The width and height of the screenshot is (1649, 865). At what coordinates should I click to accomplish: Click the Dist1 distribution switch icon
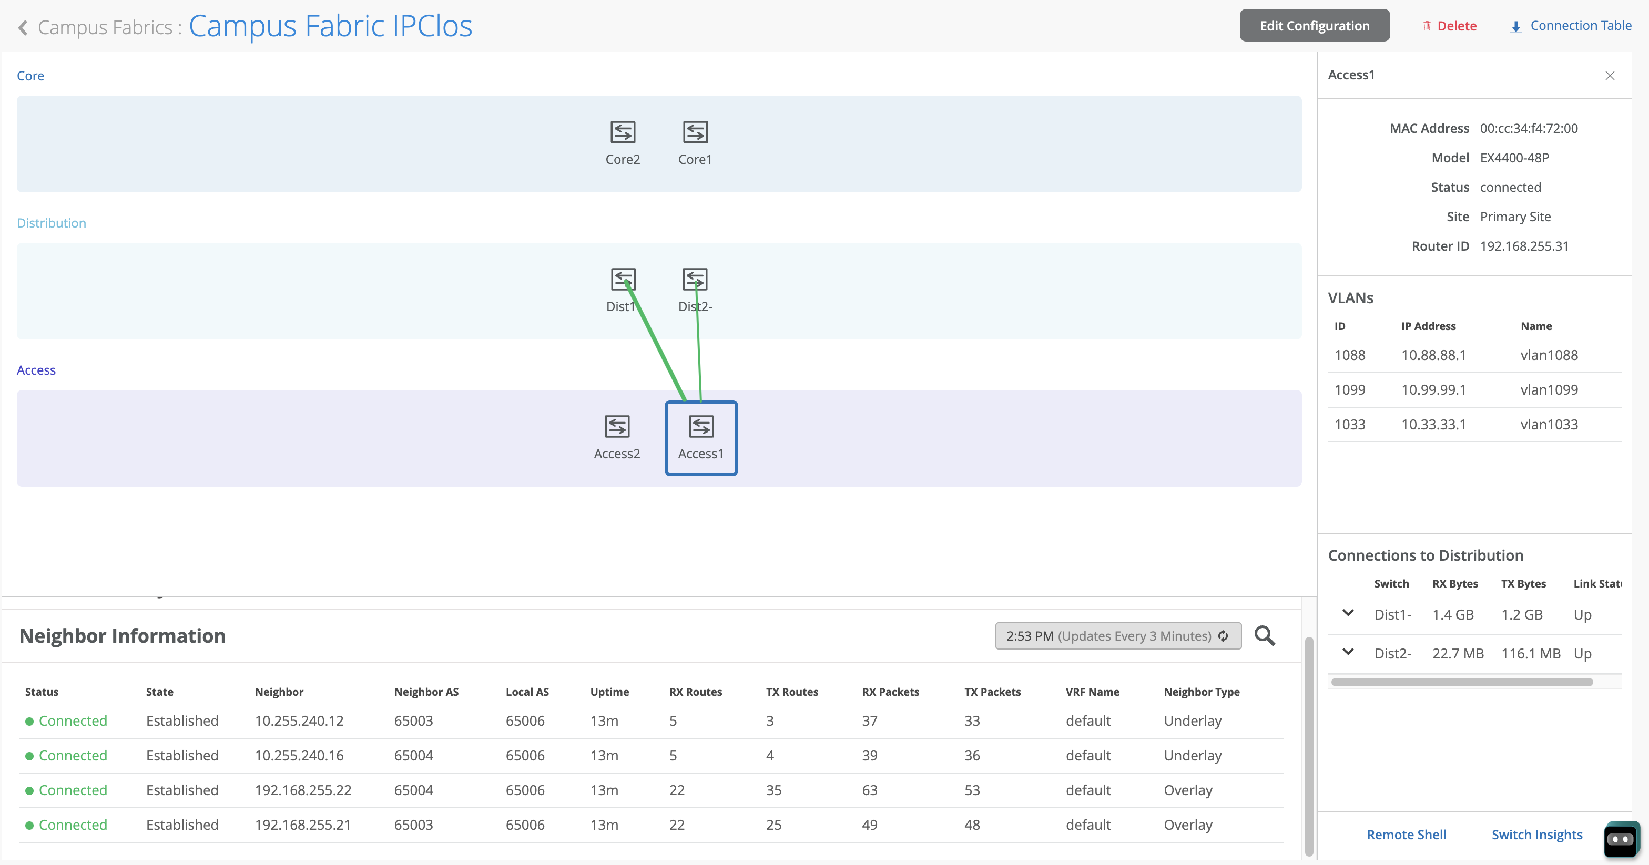point(622,280)
